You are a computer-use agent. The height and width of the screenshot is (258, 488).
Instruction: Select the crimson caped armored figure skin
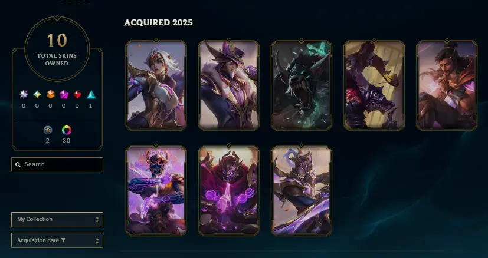point(229,191)
